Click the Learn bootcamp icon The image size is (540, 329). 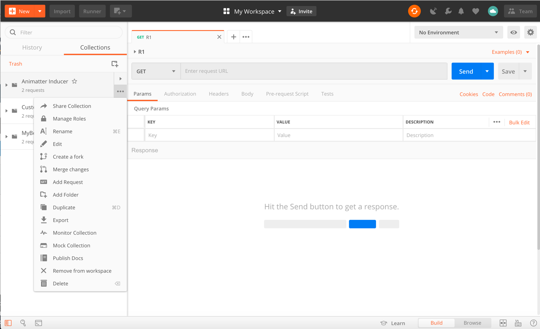point(384,323)
